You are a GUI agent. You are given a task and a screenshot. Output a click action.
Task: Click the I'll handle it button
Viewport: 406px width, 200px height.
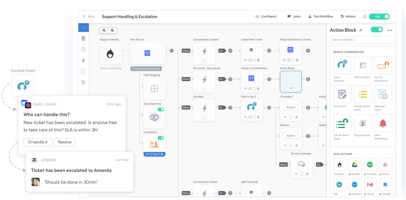click(38, 142)
